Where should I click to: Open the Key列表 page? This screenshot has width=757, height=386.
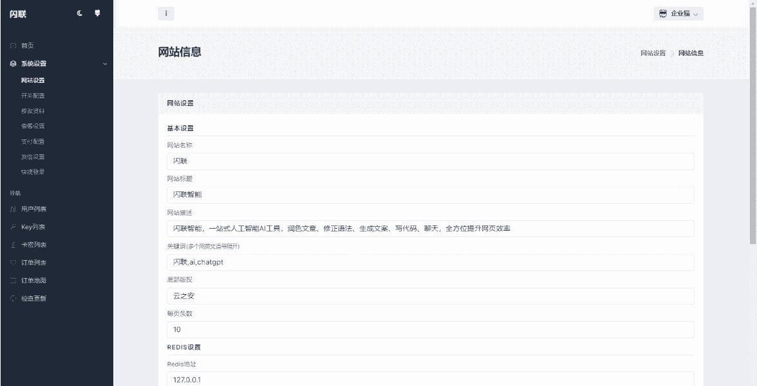pos(33,227)
